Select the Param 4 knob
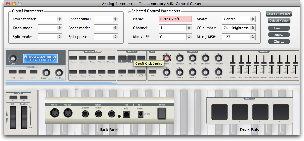 point(206,72)
